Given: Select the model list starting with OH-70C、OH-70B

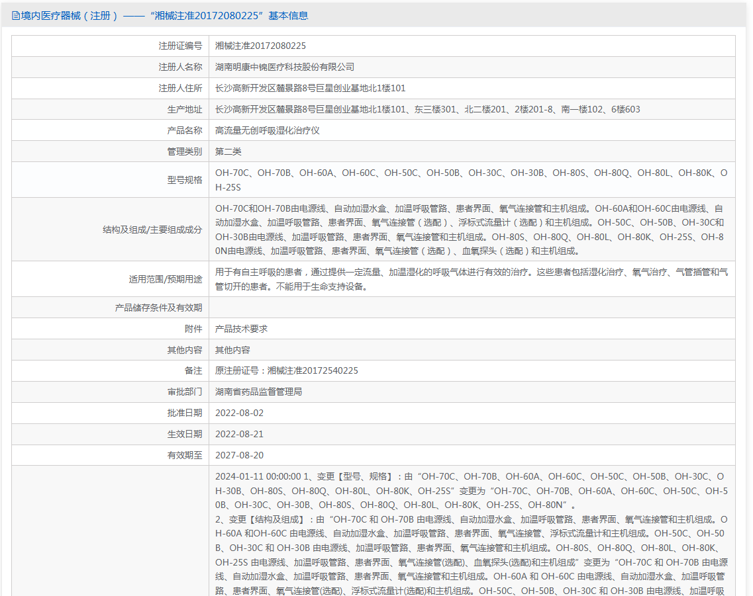Looking at the screenshot, I should point(471,180).
